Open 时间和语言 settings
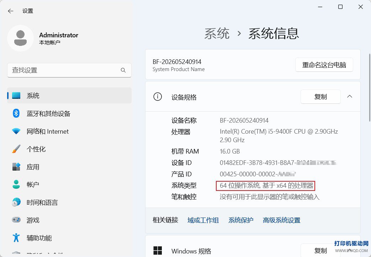The height and width of the screenshot is (257, 371). coord(69,202)
